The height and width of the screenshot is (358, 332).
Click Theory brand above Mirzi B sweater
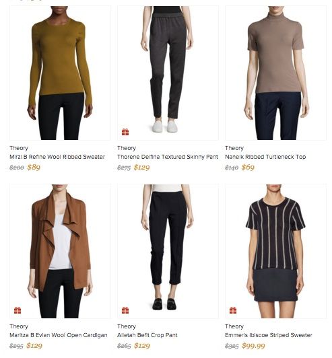[19, 148]
